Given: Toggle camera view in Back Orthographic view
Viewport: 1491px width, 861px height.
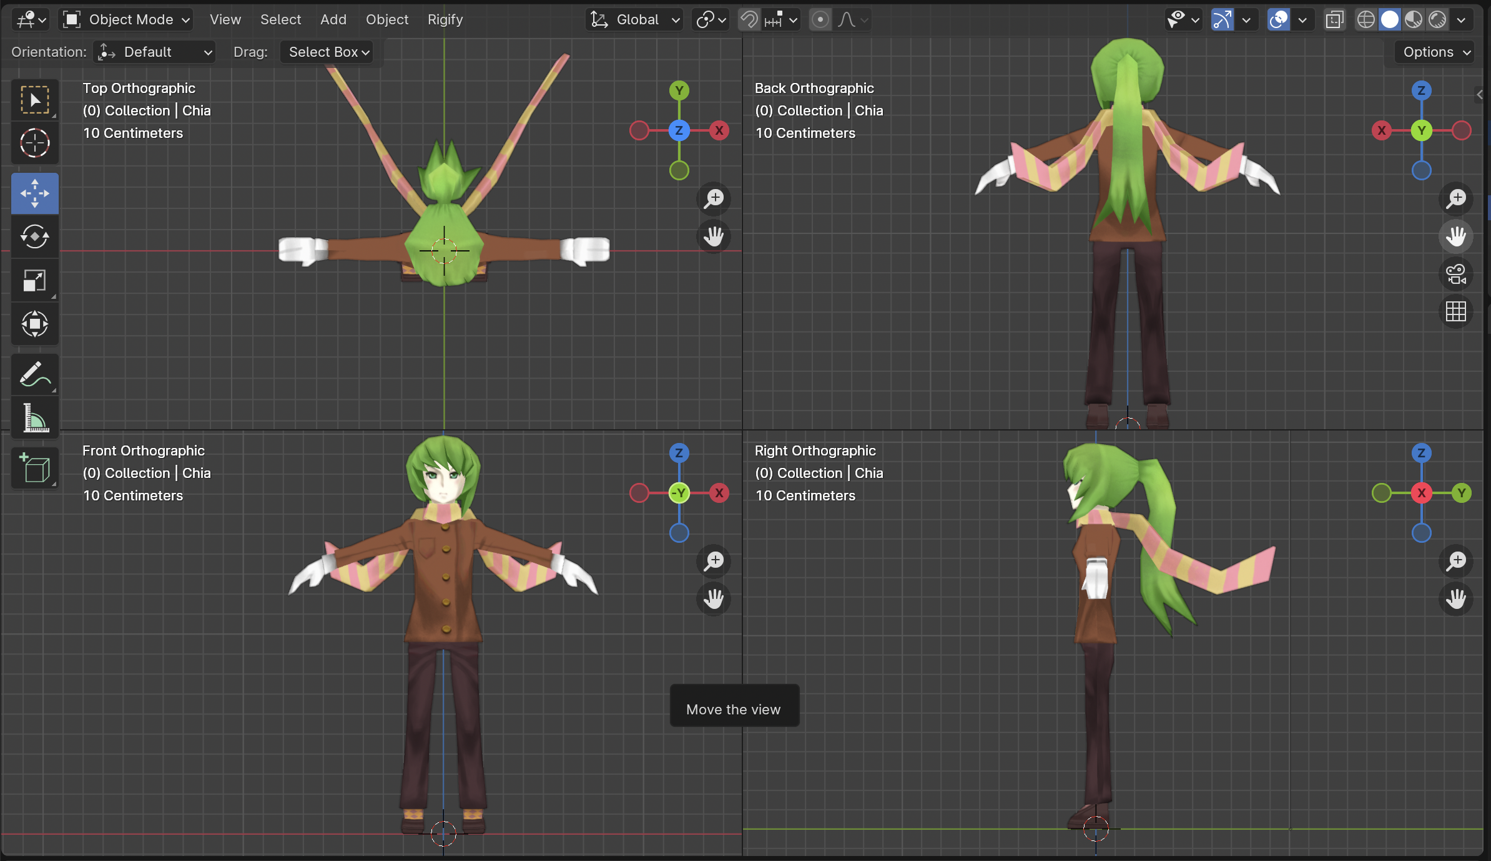Looking at the screenshot, I should [x=1456, y=274].
